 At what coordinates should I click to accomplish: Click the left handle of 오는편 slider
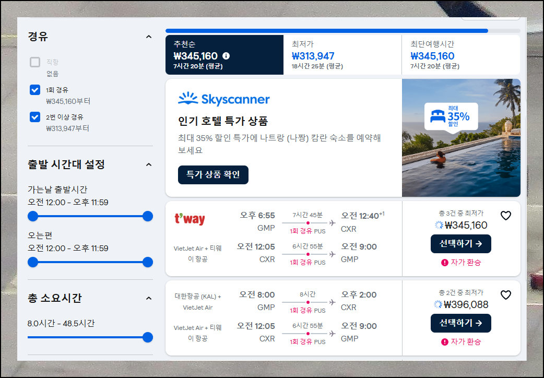[33, 262]
